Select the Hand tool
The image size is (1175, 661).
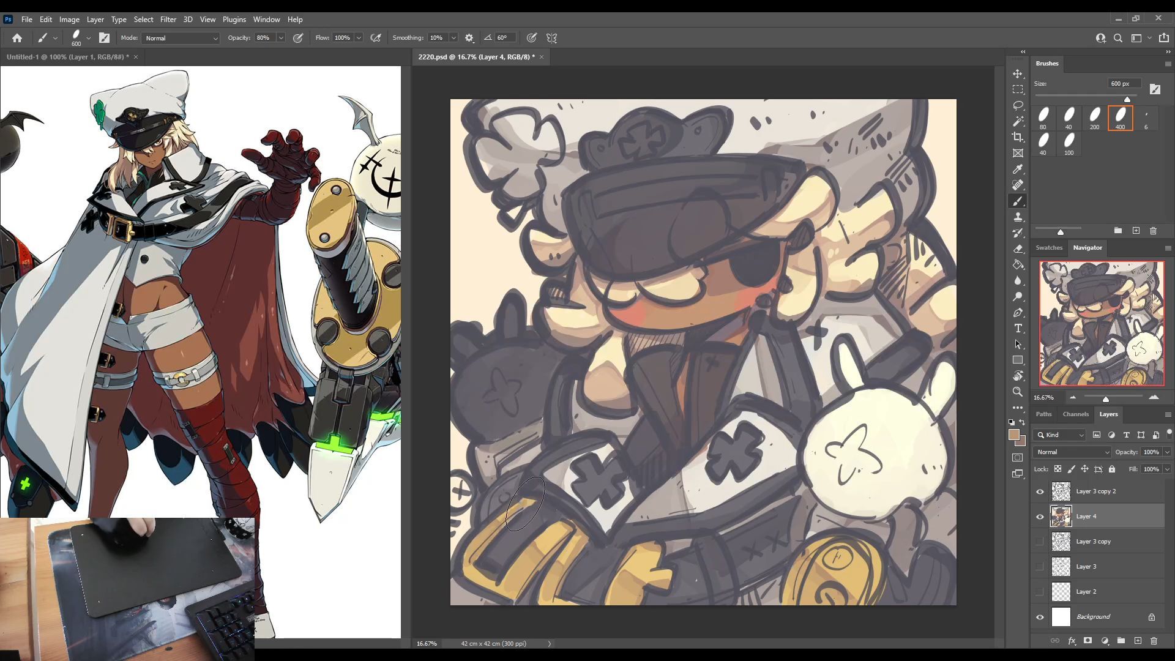[x=1018, y=376]
